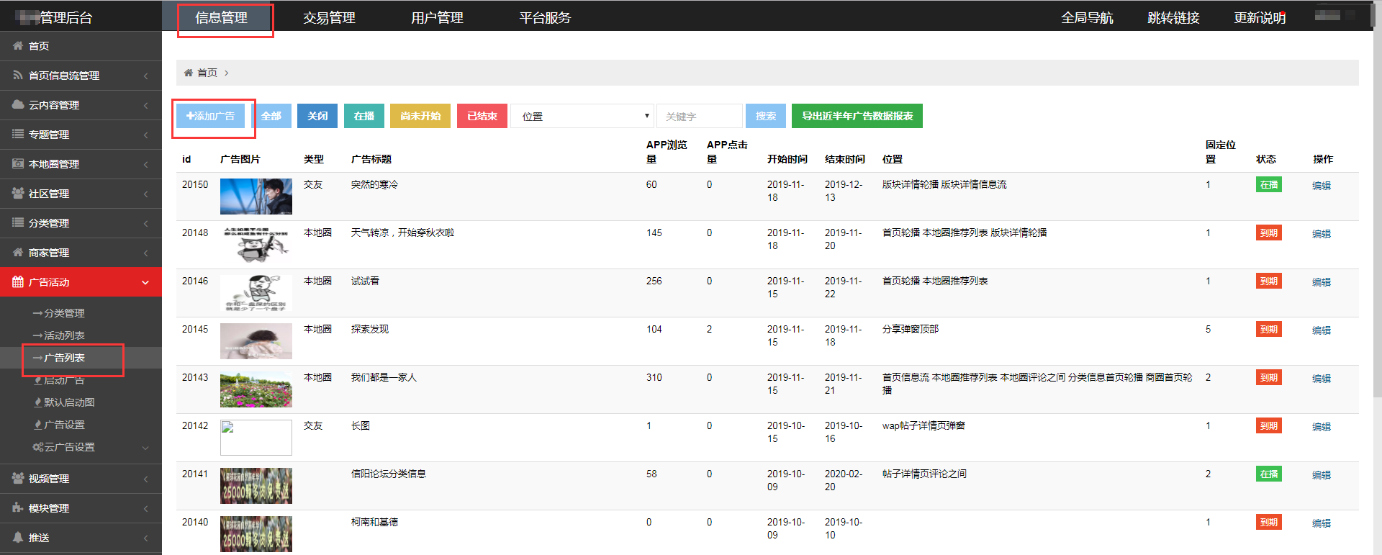This screenshot has width=1382, height=555.
Task: Open 广告列表 in the sidebar
Action: (x=64, y=358)
